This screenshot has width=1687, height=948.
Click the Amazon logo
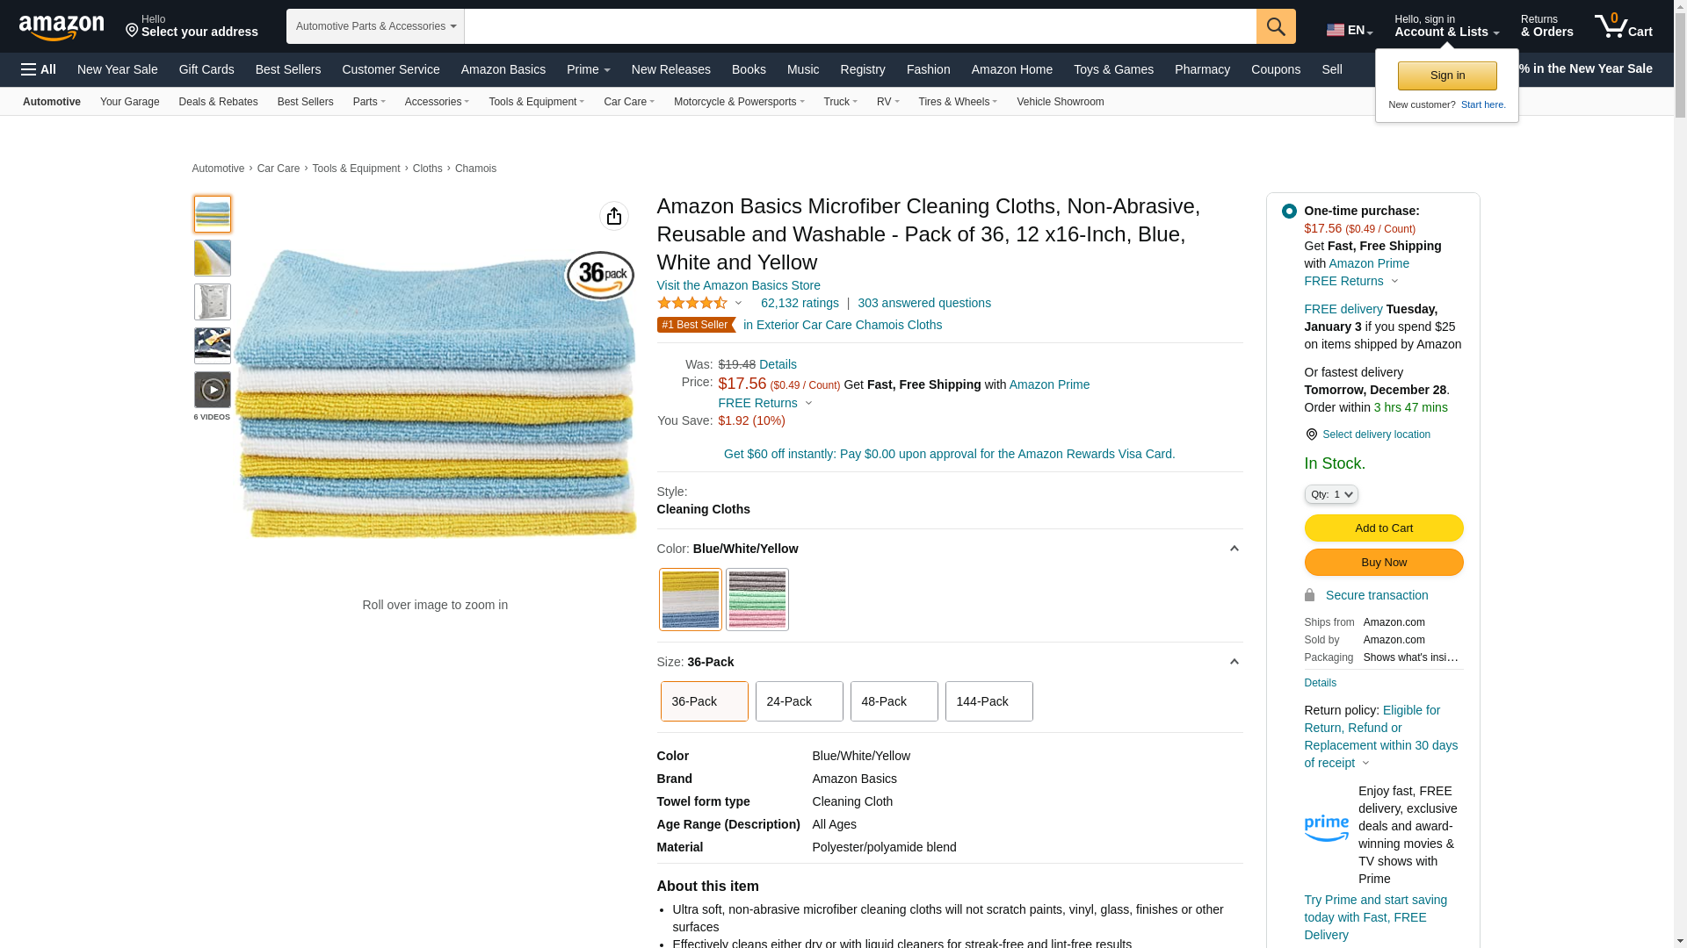click(62, 27)
